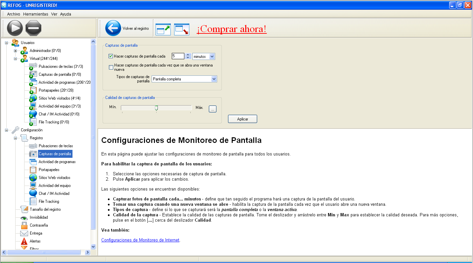Click monitor icon of Actividad del equipo settings
This screenshot has height=263, width=473.
33,186
